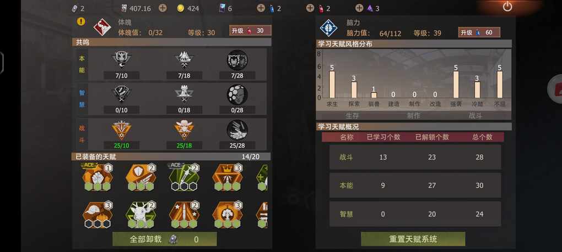Screen dimensions: 562x252
Task: Click 升级 button costing 60 blue potions
Action: (479, 32)
